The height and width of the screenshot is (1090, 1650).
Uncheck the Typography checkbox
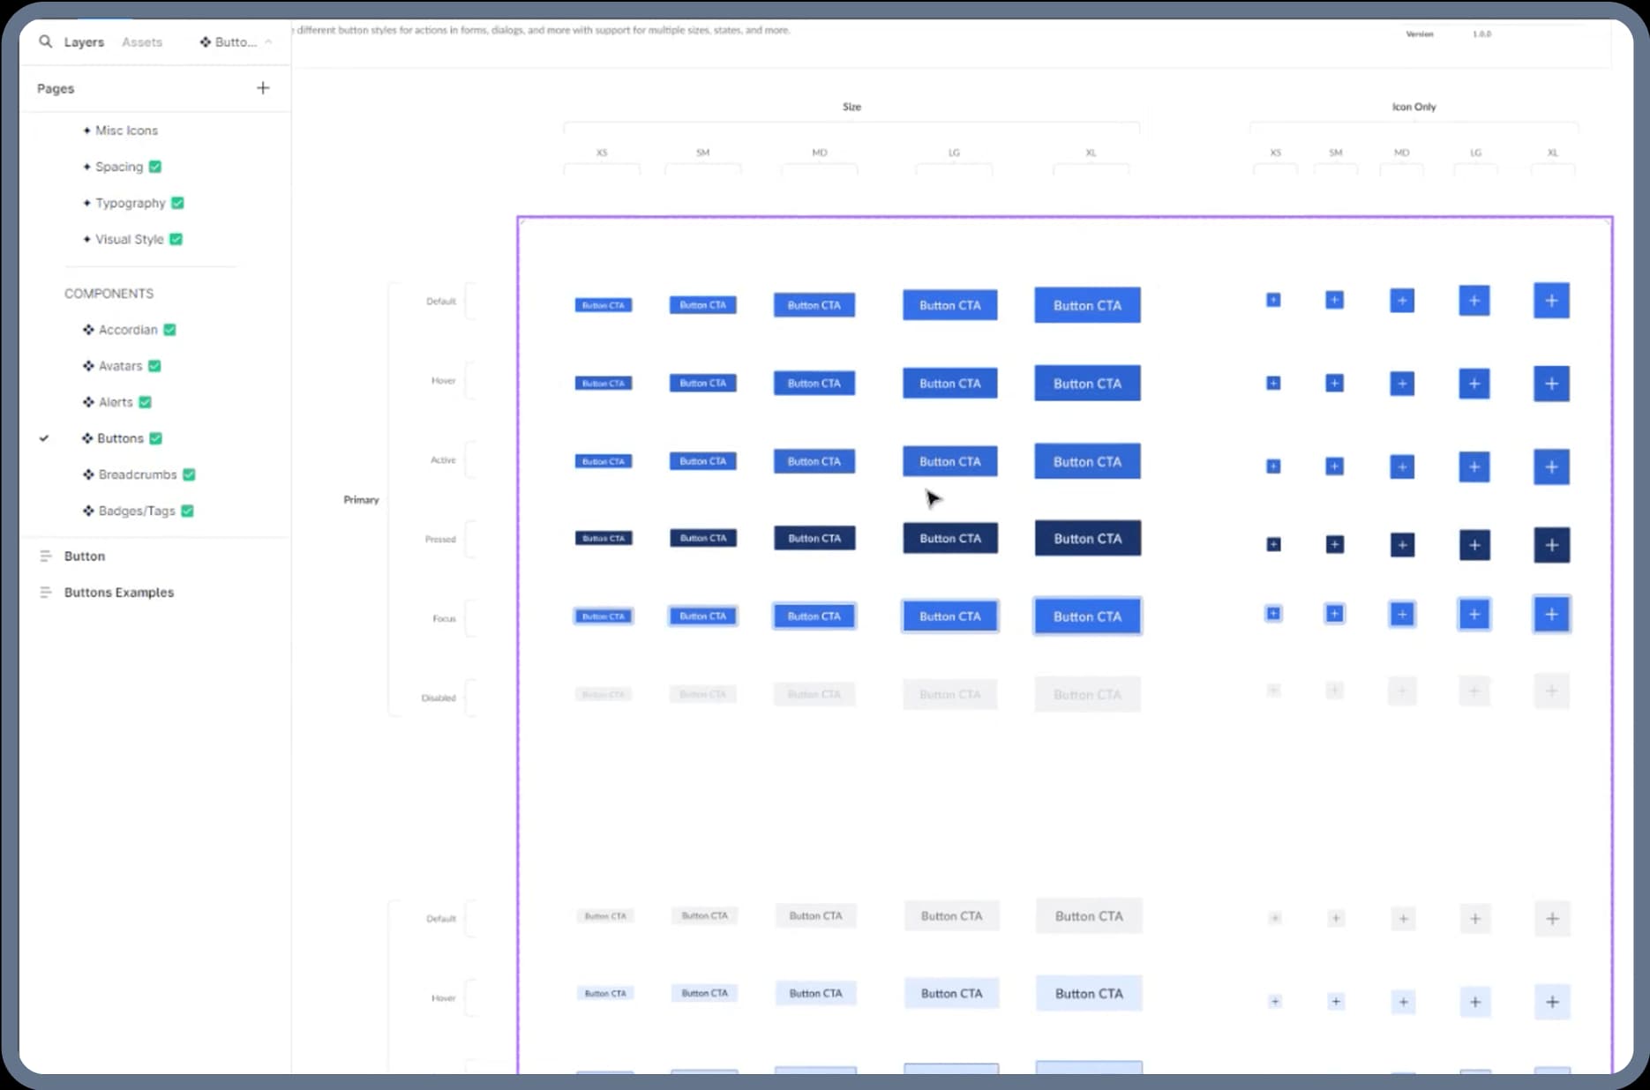tap(177, 203)
